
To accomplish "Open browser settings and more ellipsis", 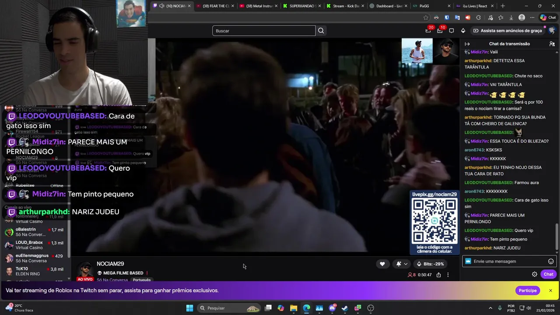I will pos(532,17).
